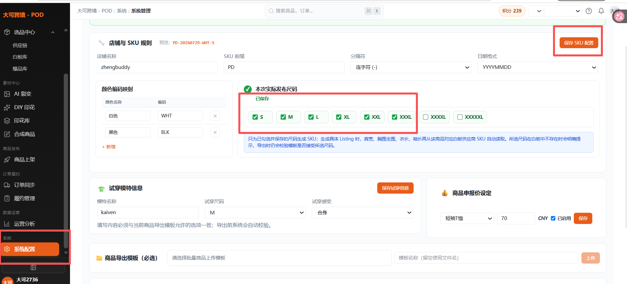This screenshot has height=284, width=627.
Task: Open the help question mark icon
Action: 589,11
